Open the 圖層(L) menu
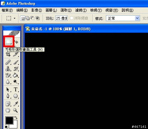 click(x=51, y=10)
